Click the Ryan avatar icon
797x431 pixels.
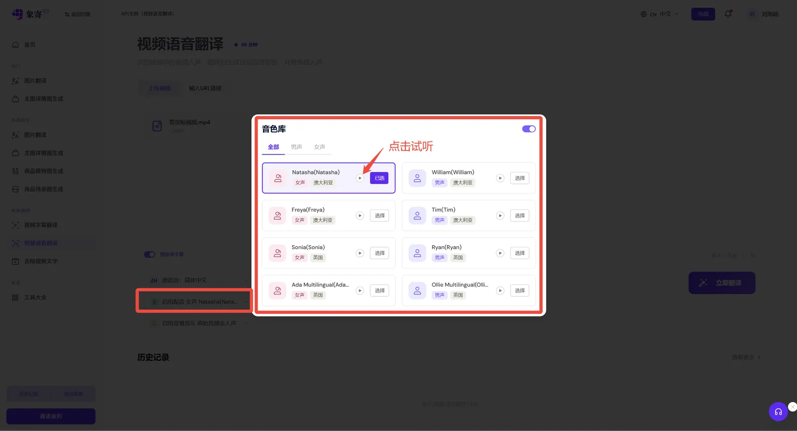[417, 253]
